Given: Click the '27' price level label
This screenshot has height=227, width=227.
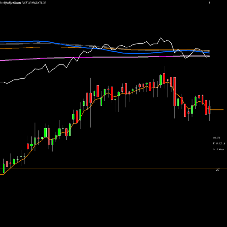Looking at the screenshot, I should click(x=217, y=170).
